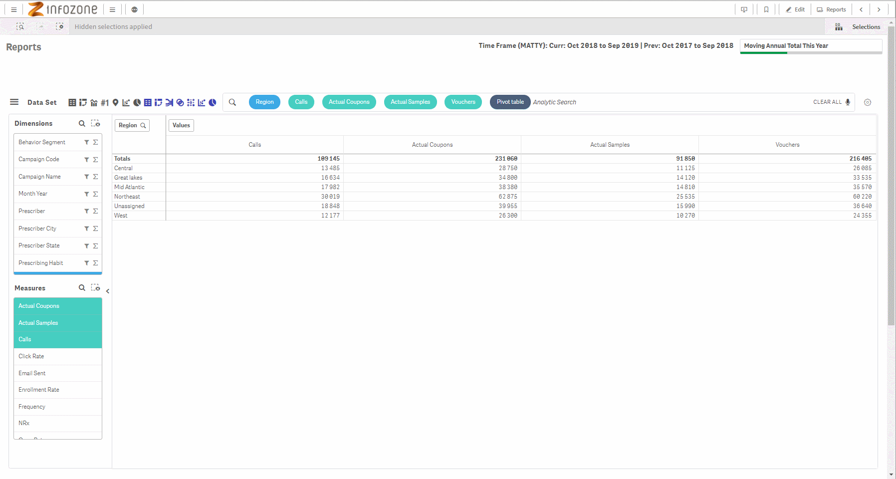The width and height of the screenshot is (896, 479).
Task: Remove the Region chip from search
Action: 264,102
